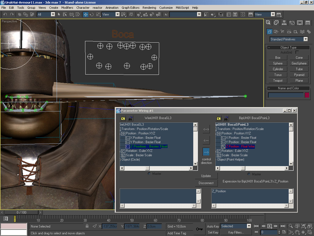Click the control direction right-arrow button

click(x=206, y=152)
